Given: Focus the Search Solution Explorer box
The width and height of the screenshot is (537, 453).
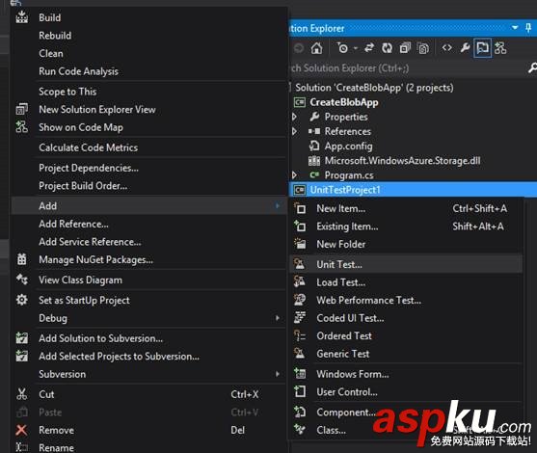Looking at the screenshot, I should (408, 68).
